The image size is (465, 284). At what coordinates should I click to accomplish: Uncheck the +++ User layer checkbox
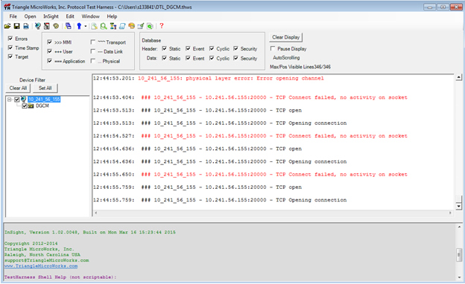[x=49, y=51]
